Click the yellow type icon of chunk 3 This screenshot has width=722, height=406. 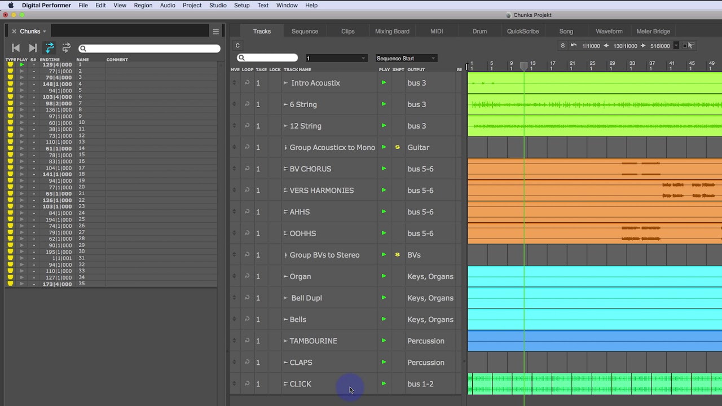point(10,77)
